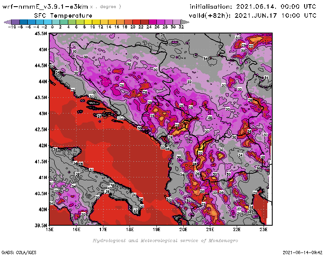Click the '23E' longitude label
This screenshot has height=255, width=331.
click(264, 229)
